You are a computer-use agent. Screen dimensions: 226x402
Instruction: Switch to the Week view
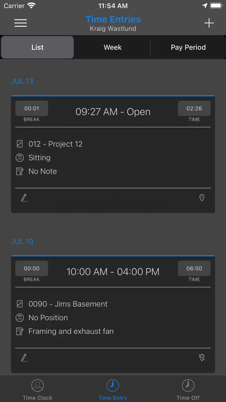pyautogui.click(x=113, y=47)
